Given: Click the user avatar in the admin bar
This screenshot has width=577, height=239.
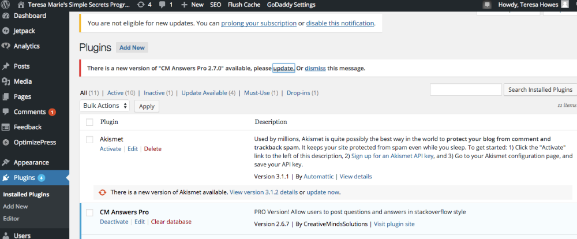Looking at the screenshot, I should [x=565, y=5].
